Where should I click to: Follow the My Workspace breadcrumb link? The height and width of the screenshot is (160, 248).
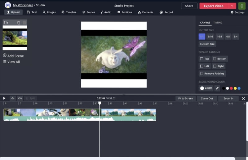click(23, 5)
